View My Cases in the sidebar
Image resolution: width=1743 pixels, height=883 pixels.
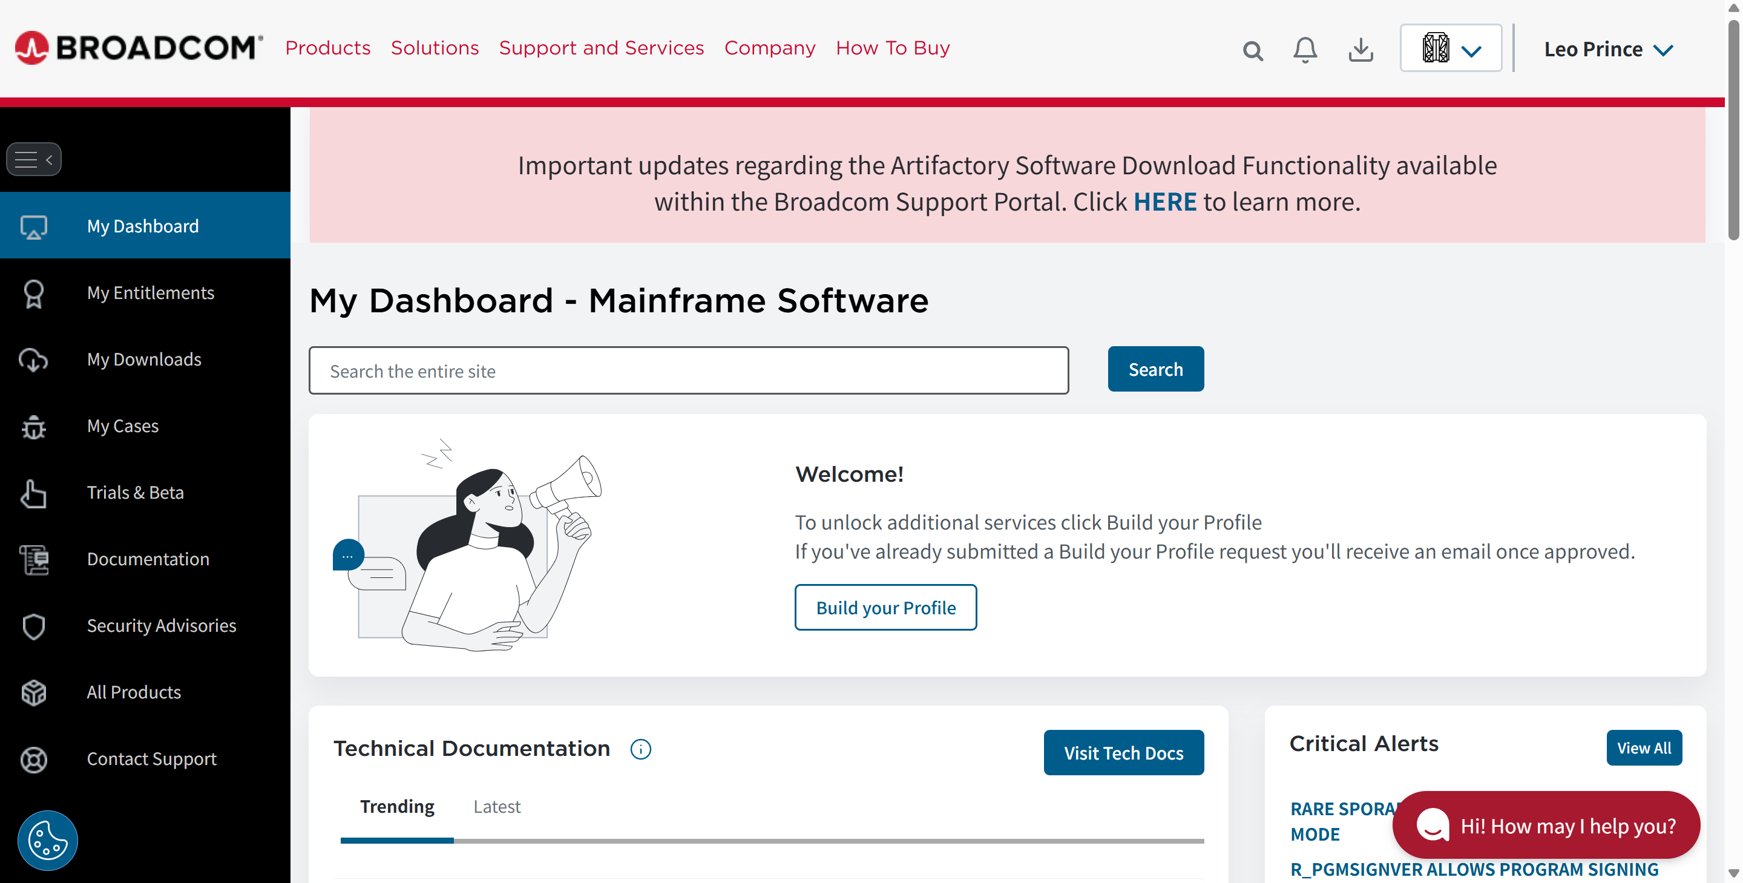click(122, 425)
